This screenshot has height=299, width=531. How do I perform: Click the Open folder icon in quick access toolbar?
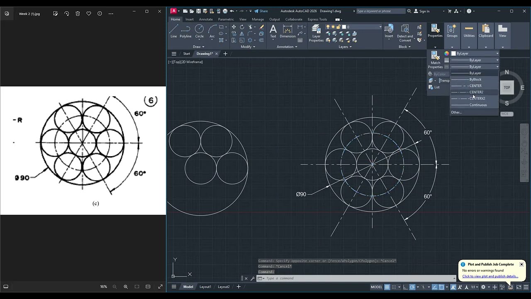[192, 11]
